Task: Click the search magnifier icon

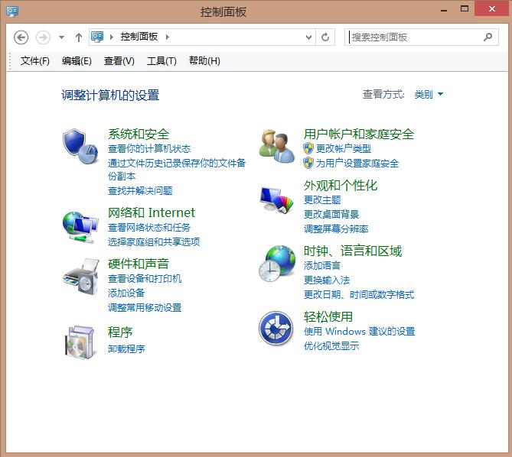Action: [x=488, y=37]
